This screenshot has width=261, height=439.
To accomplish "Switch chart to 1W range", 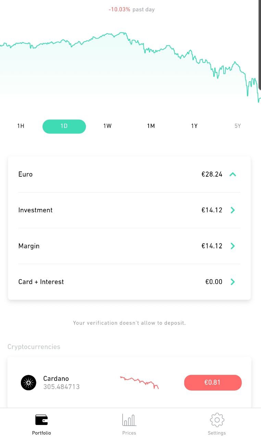I will click(x=108, y=126).
